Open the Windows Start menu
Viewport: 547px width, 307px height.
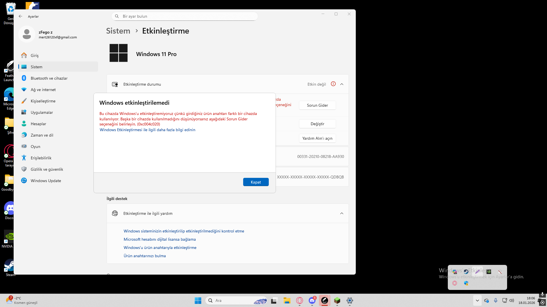point(198,300)
